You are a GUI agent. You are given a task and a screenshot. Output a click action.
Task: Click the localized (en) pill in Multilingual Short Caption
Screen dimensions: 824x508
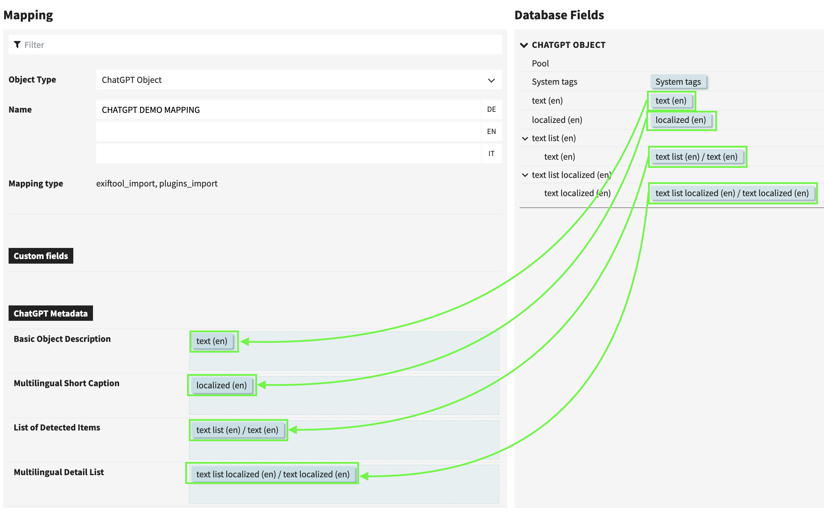click(221, 385)
